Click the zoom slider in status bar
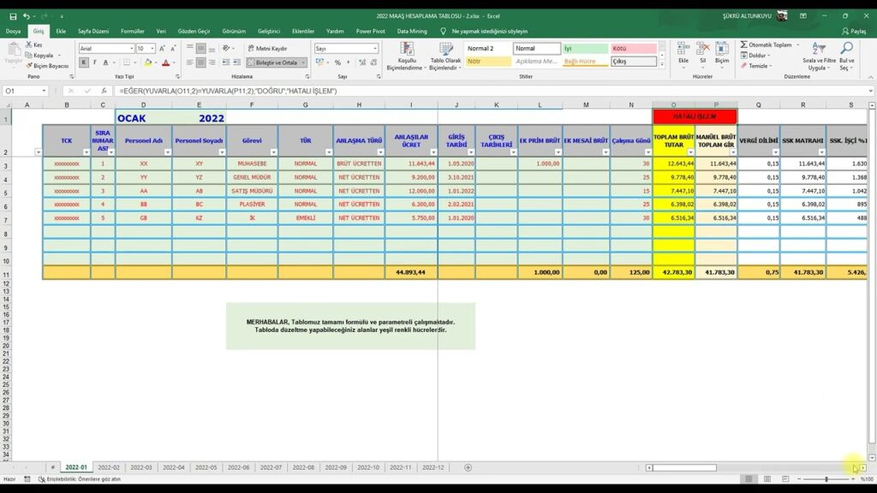The height and width of the screenshot is (493, 877). click(x=826, y=479)
